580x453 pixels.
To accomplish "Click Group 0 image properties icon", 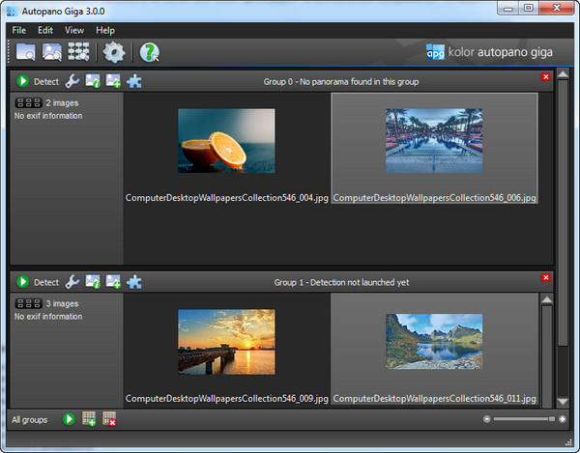I will pos(93,82).
